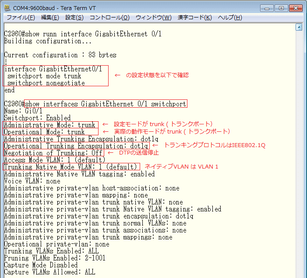Open the 漢字コード(K) menu
The height and width of the screenshot is (278, 307).
[x=194, y=18]
